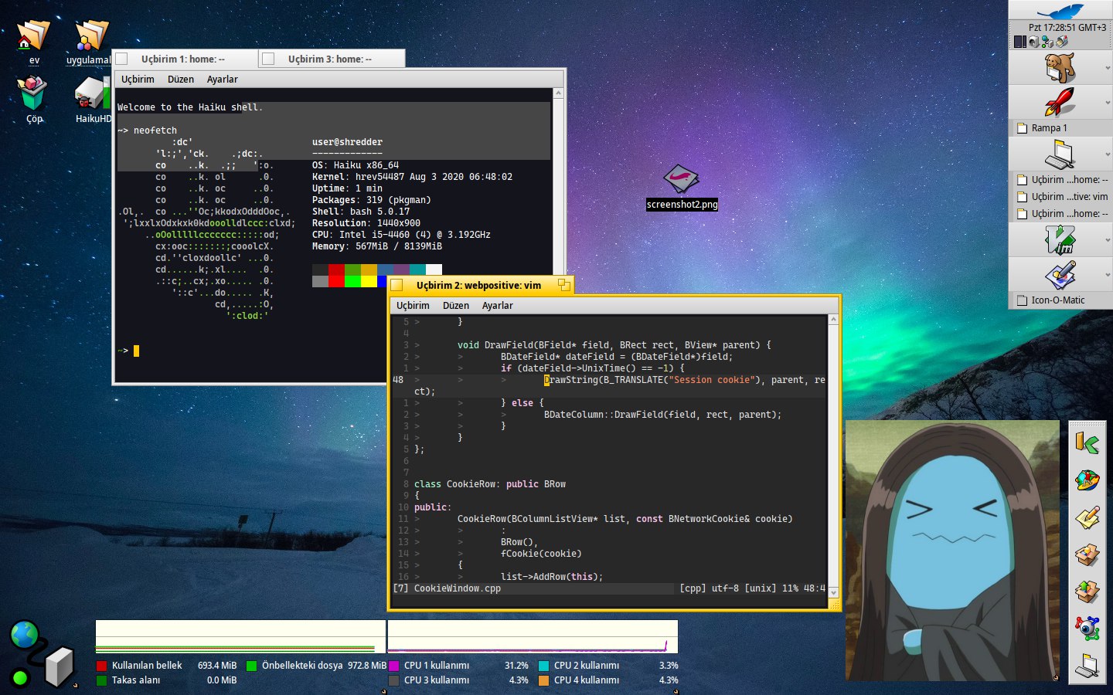
Task: Click the Vim icon in Deskbar
Action: point(1060,240)
